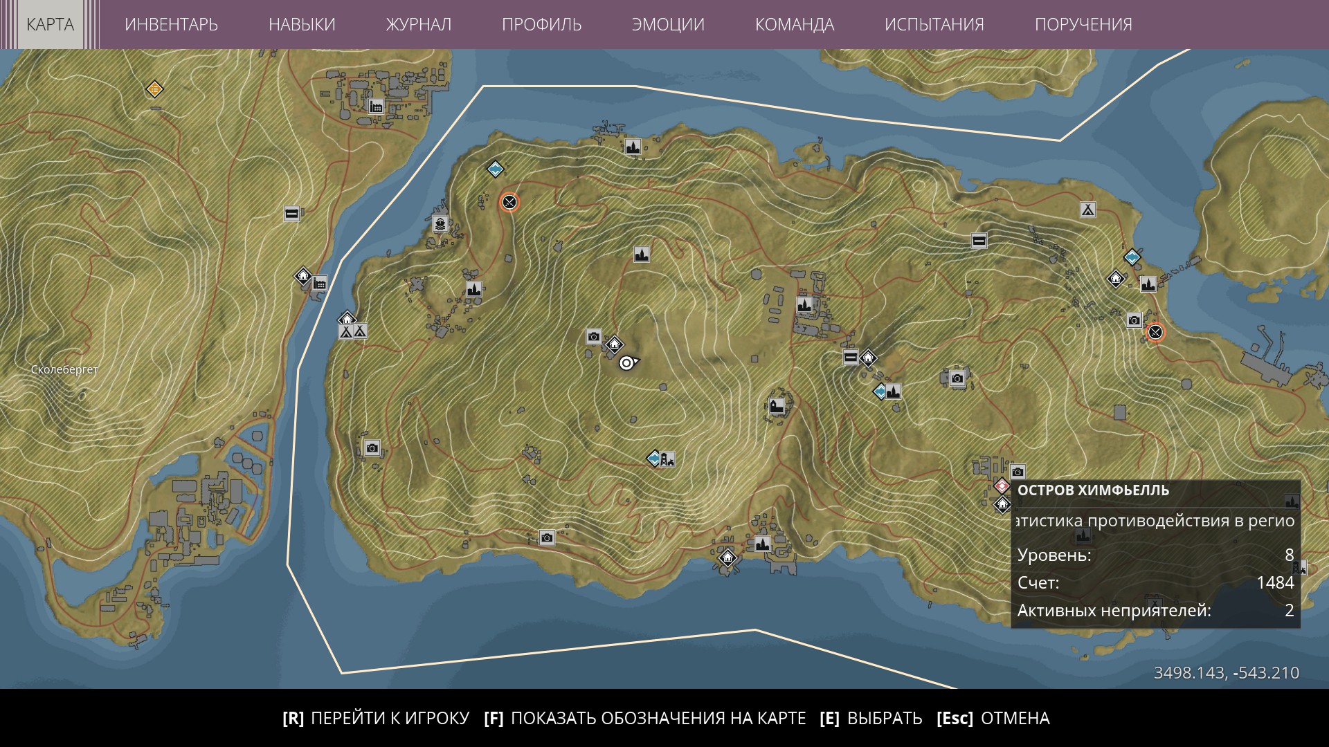Go to the ПРОФИЛЬ tab

click(x=542, y=24)
